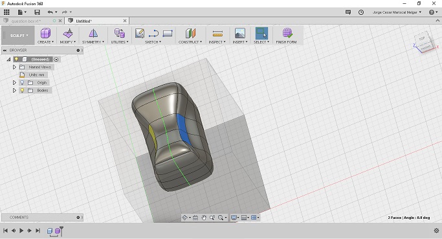The height and width of the screenshot is (239, 442).
Task: Open the notifications comment icon
Action: (x=348, y=12)
